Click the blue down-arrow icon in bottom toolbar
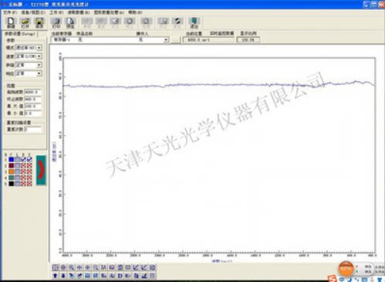Image resolution: width=385 pixels, height=282 pixels. pos(63,276)
